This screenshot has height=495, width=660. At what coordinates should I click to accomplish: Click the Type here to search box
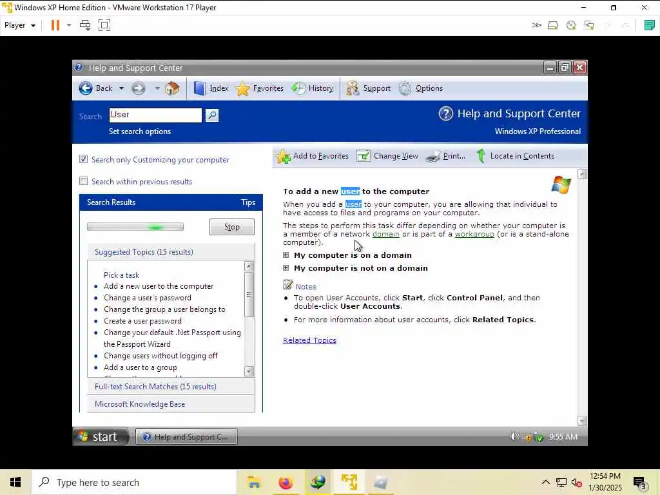click(x=134, y=482)
